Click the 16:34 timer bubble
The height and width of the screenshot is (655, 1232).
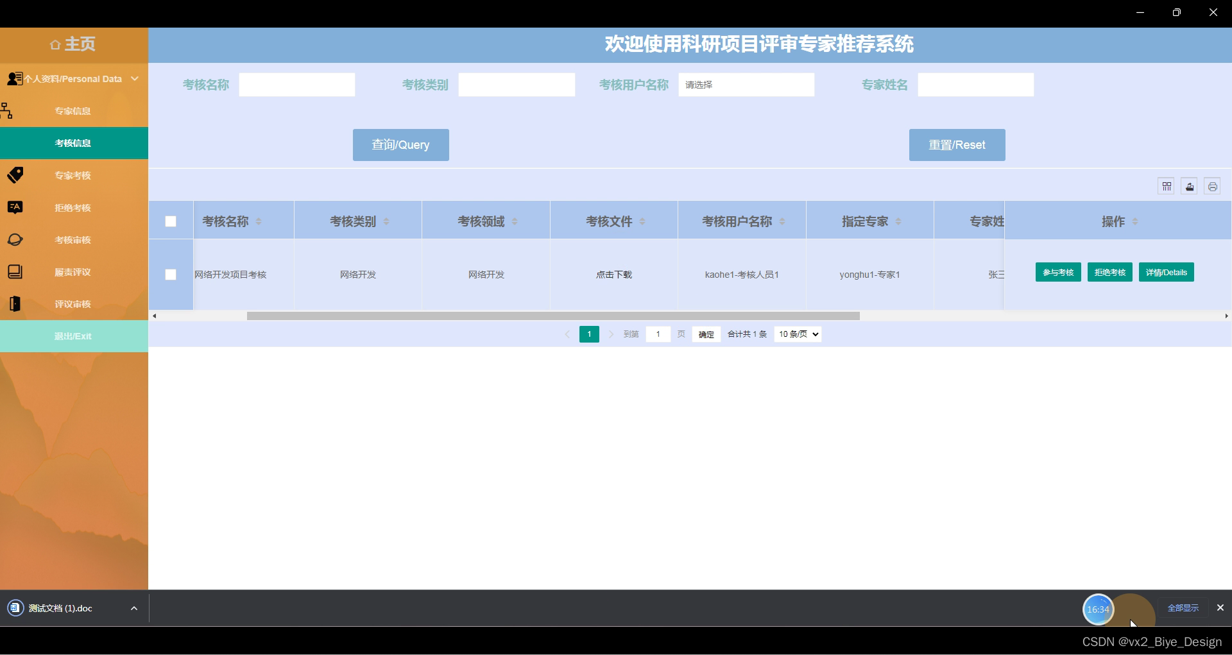click(1098, 609)
